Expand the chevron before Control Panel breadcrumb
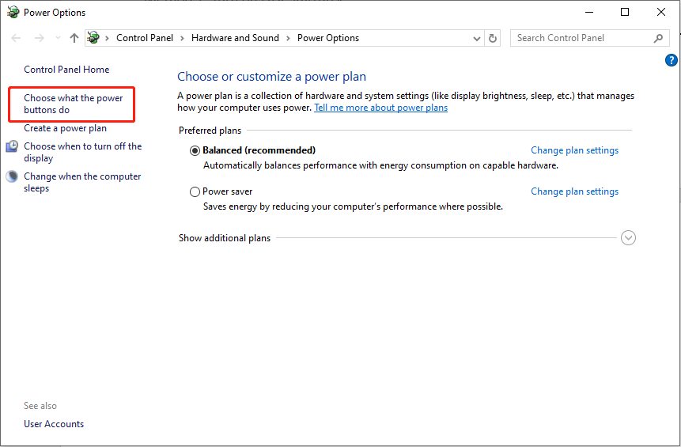Viewport: 681px width, 447px height. click(x=107, y=38)
